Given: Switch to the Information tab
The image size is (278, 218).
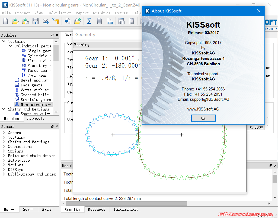Looking at the screenshot, I should tap(126, 210).
